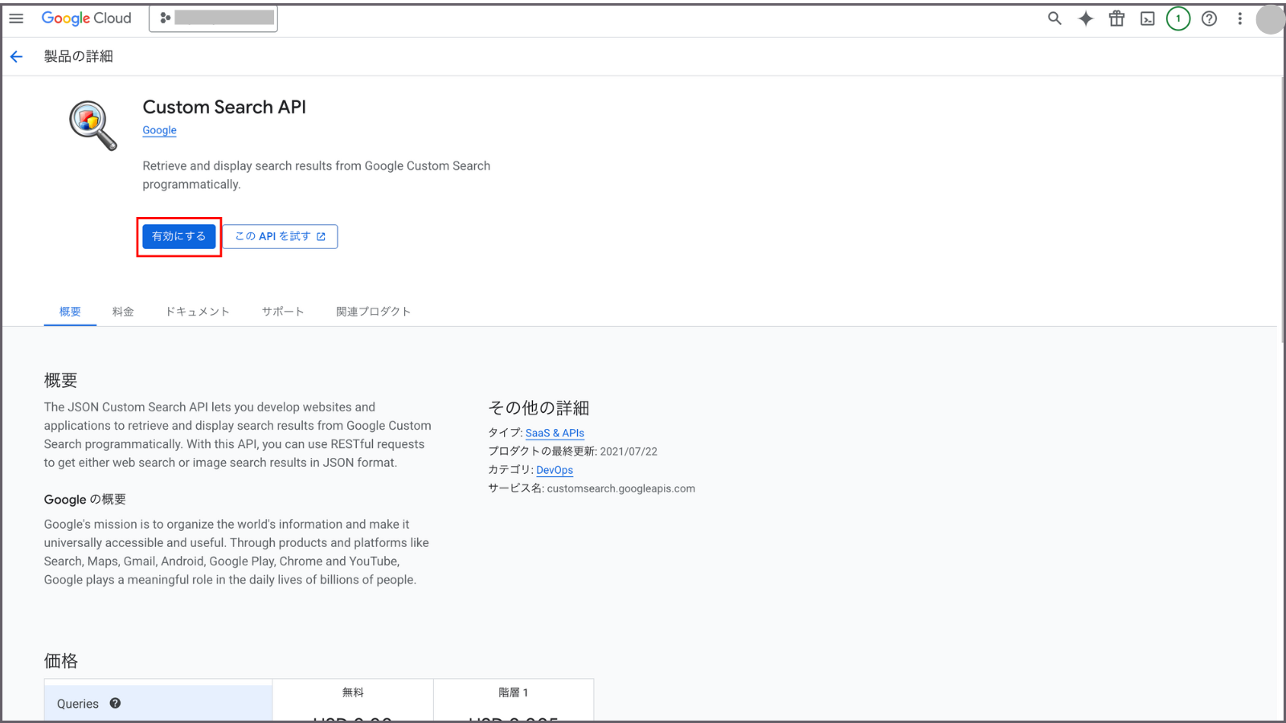Click the この API を試す button
This screenshot has height=723, width=1286.
point(280,236)
